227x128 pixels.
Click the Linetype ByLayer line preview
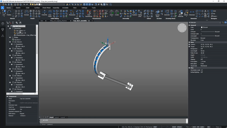click(x=208, y=32)
